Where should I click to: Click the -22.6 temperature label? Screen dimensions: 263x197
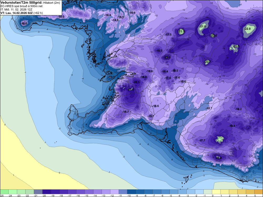214,36
